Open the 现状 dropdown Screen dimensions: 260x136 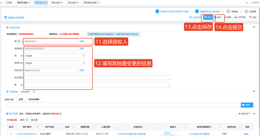55,56
